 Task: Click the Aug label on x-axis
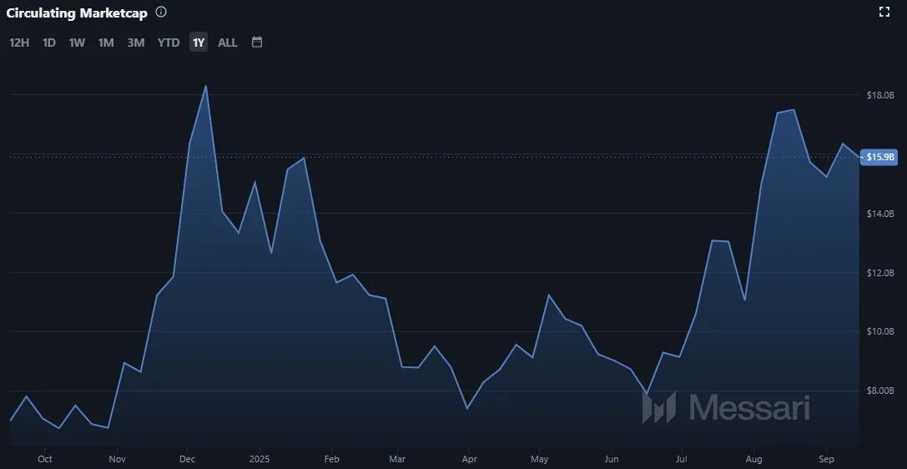click(753, 459)
